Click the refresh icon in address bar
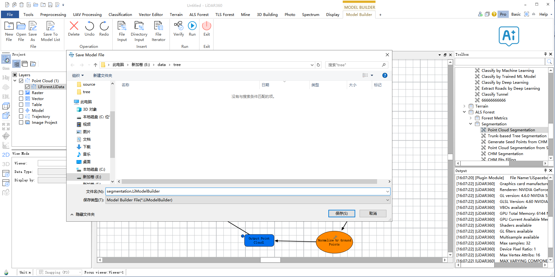Viewport: 555px width, 277px height. [x=318, y=65]
